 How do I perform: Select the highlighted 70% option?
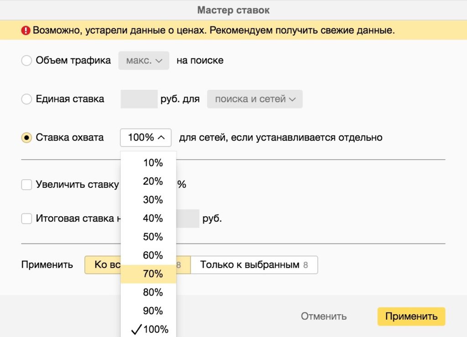(x=152, y=274)
